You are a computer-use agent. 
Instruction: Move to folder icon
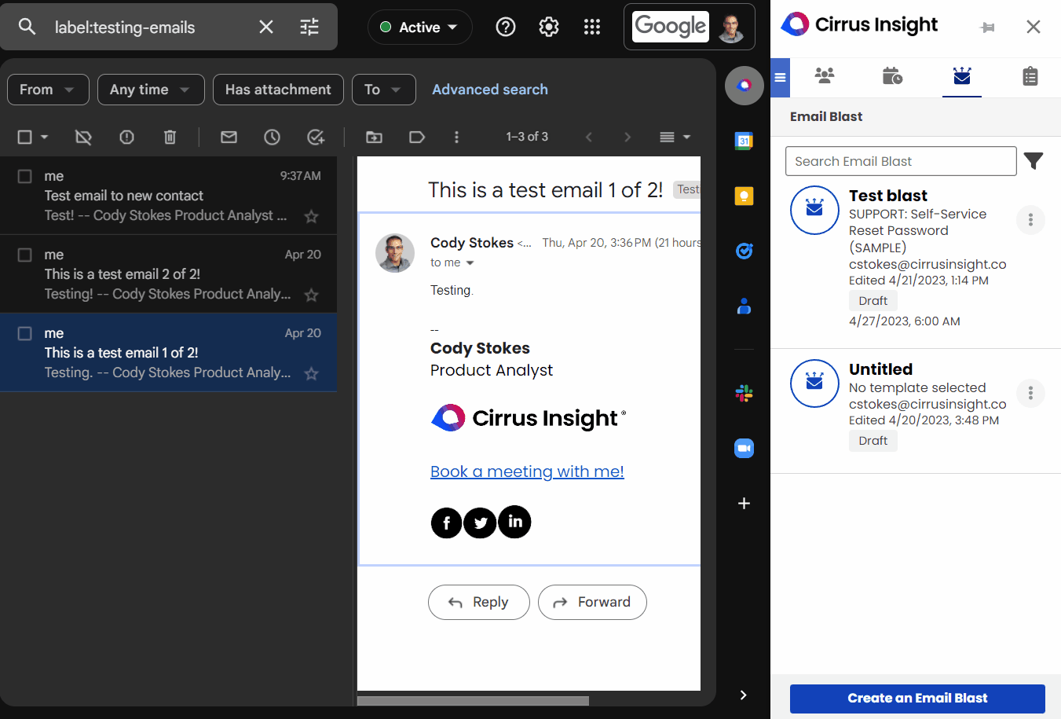[x=375, y=138]
